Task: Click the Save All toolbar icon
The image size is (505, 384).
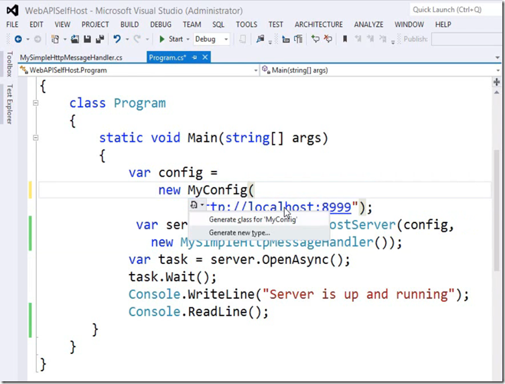Action: 100,40
